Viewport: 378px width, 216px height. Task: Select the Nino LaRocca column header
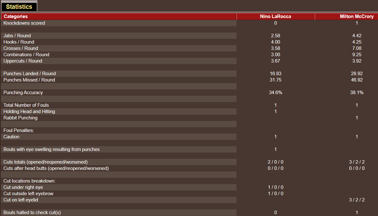[275, 16]
